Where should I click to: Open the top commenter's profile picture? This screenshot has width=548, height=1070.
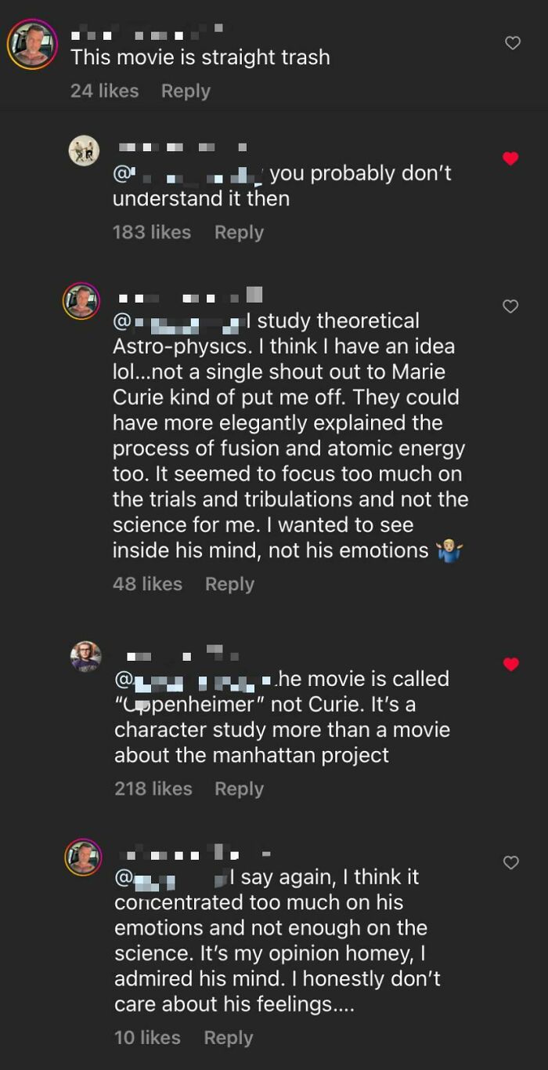[32, 44]
